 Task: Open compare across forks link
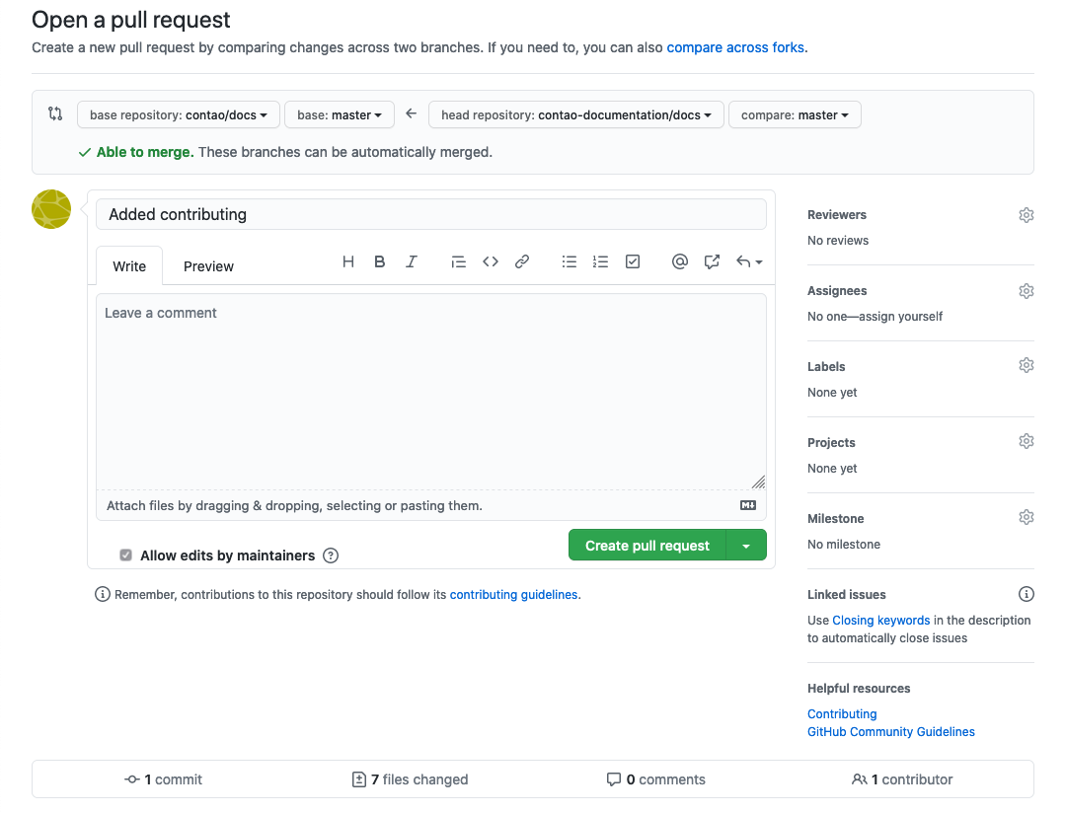pos(735,47)
